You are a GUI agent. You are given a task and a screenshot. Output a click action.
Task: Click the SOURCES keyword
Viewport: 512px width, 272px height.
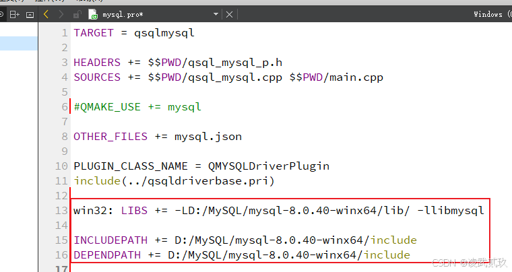(x=97, y=77)
